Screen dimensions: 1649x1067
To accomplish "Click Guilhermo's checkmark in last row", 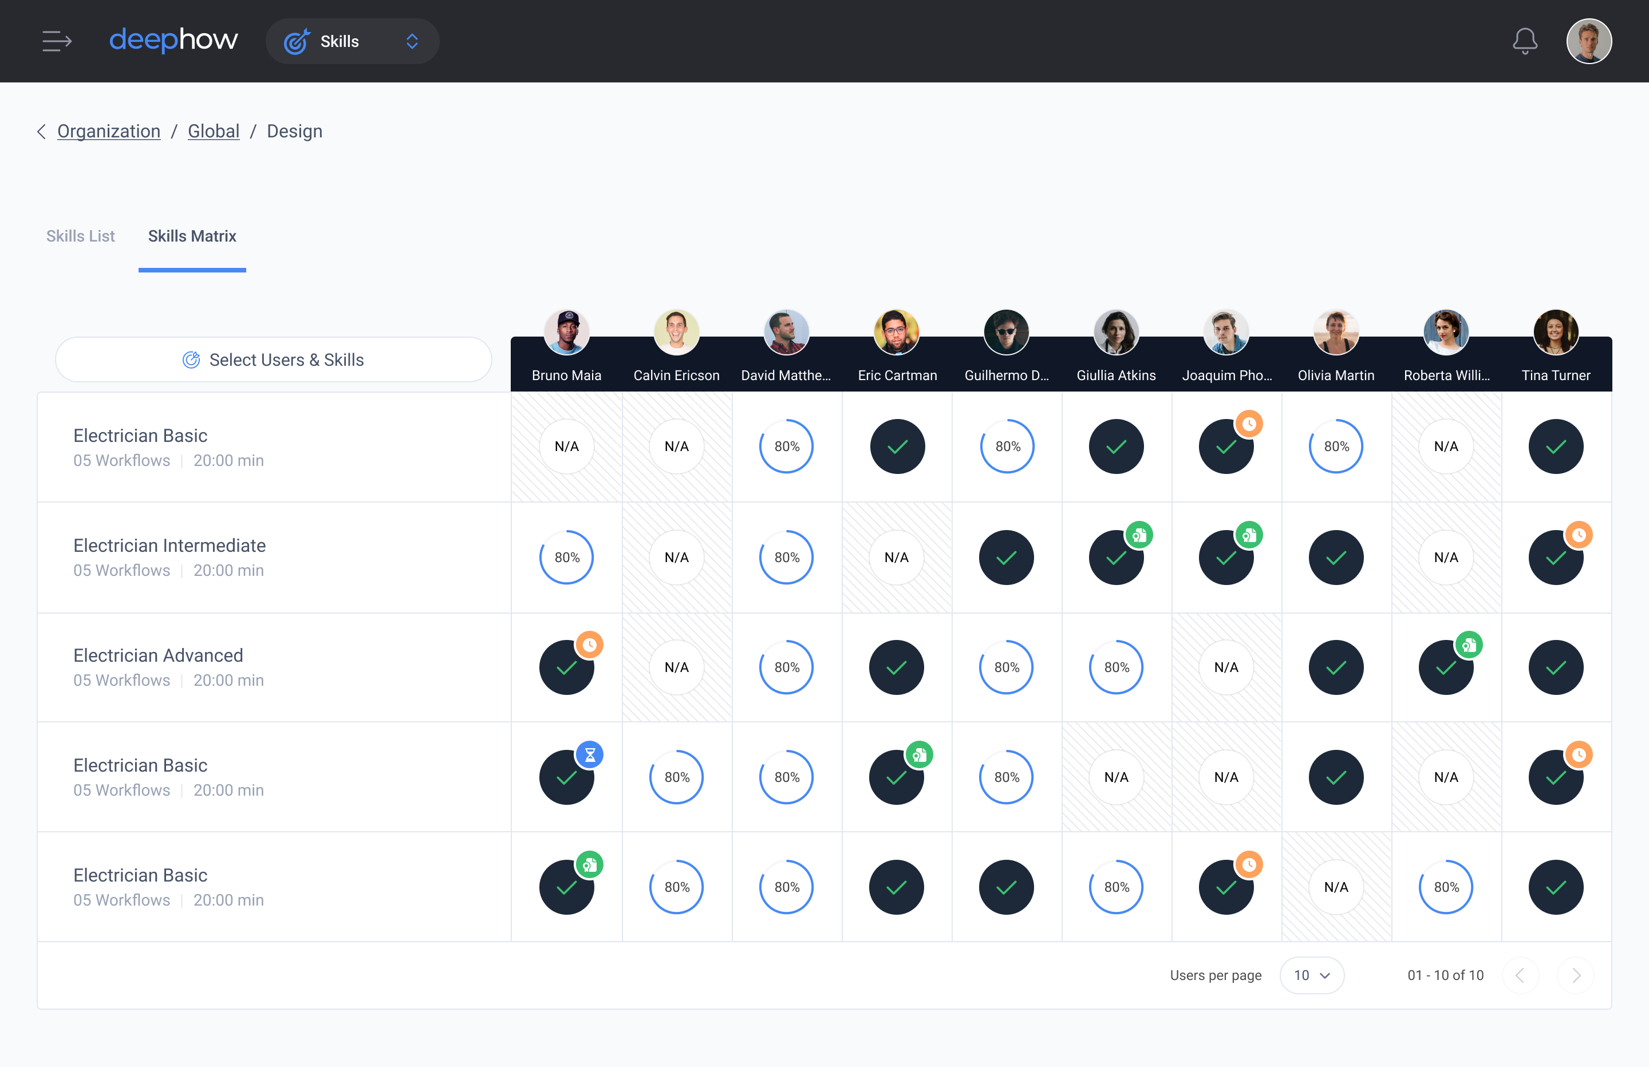I will (x=1006, y=887).
